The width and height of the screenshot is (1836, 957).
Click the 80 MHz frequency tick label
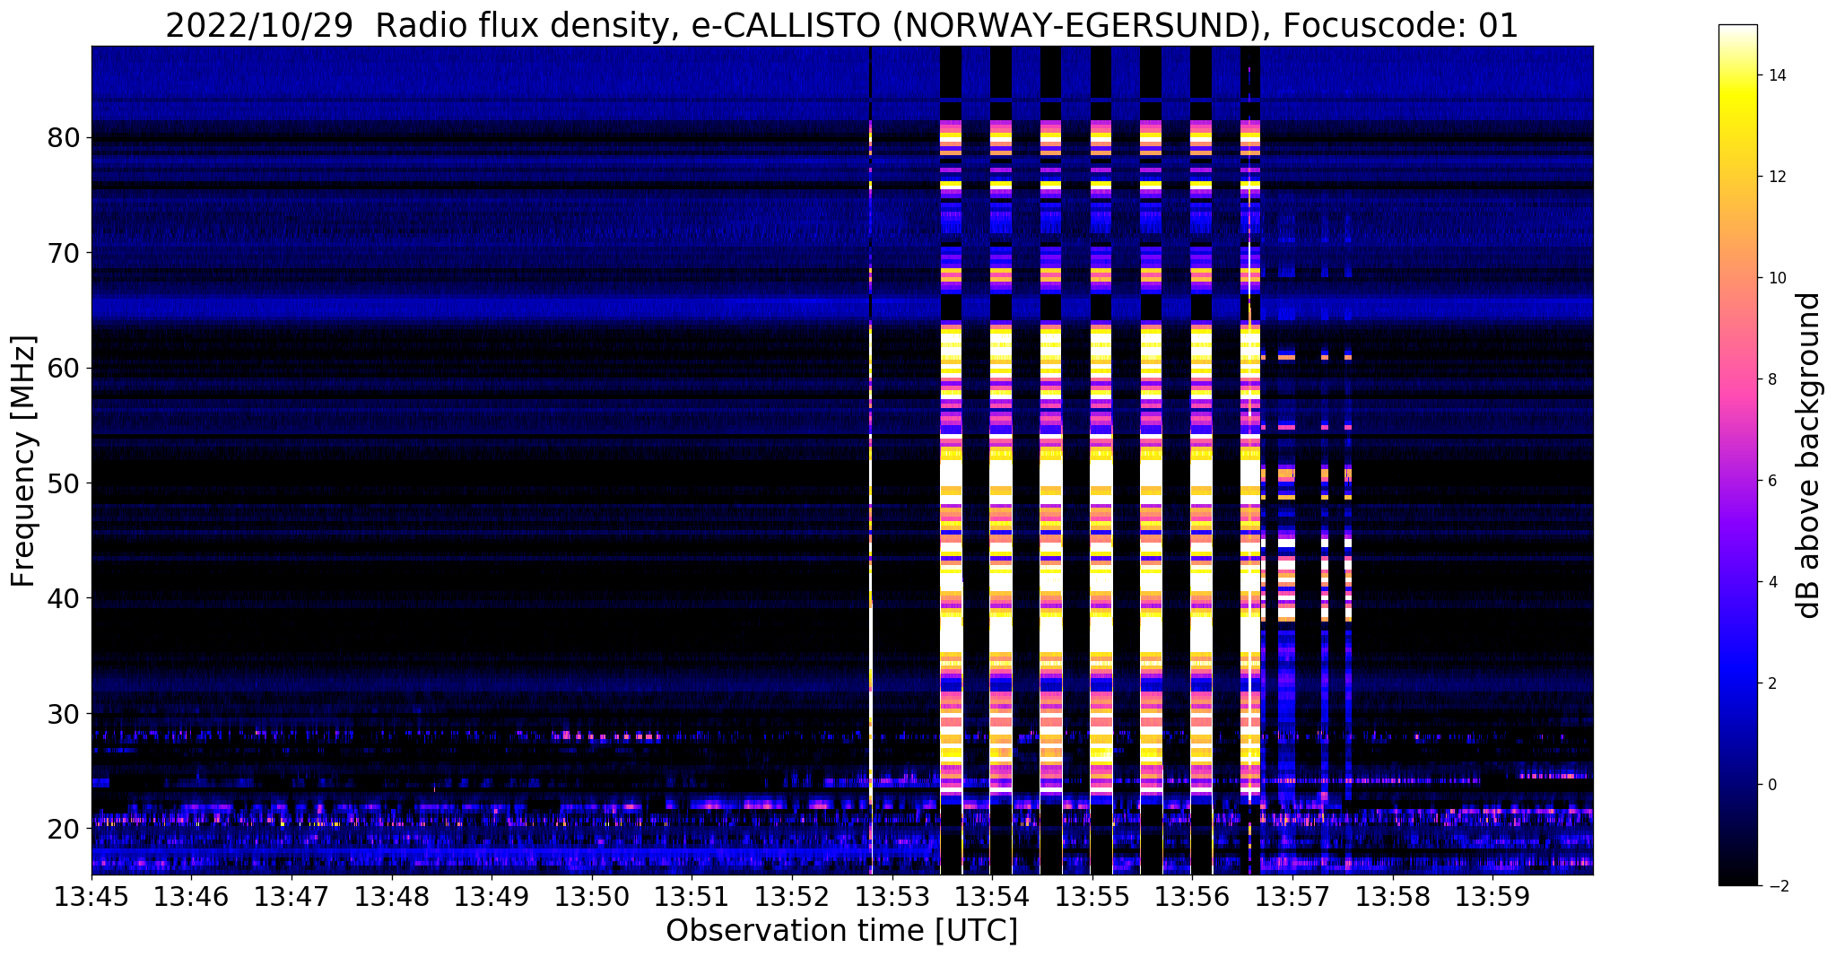point(65,138)
